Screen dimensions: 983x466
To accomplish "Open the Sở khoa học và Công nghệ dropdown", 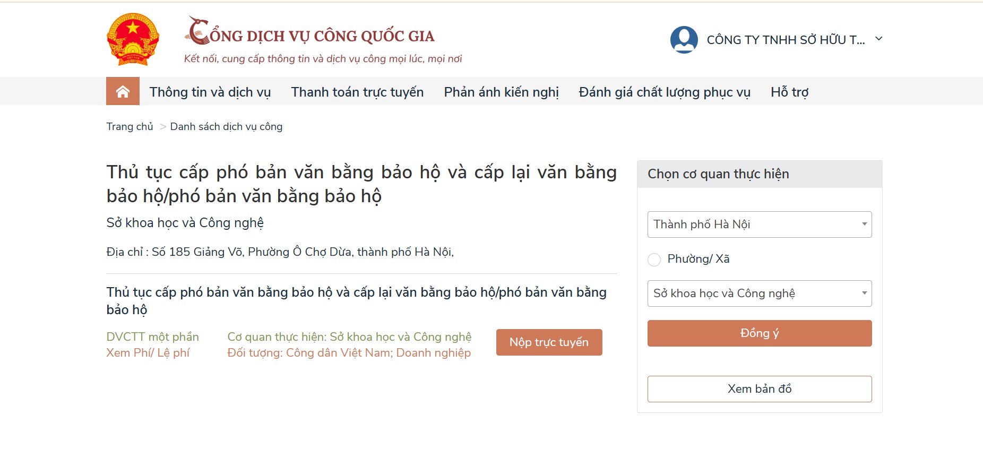I will coord(759,294).
